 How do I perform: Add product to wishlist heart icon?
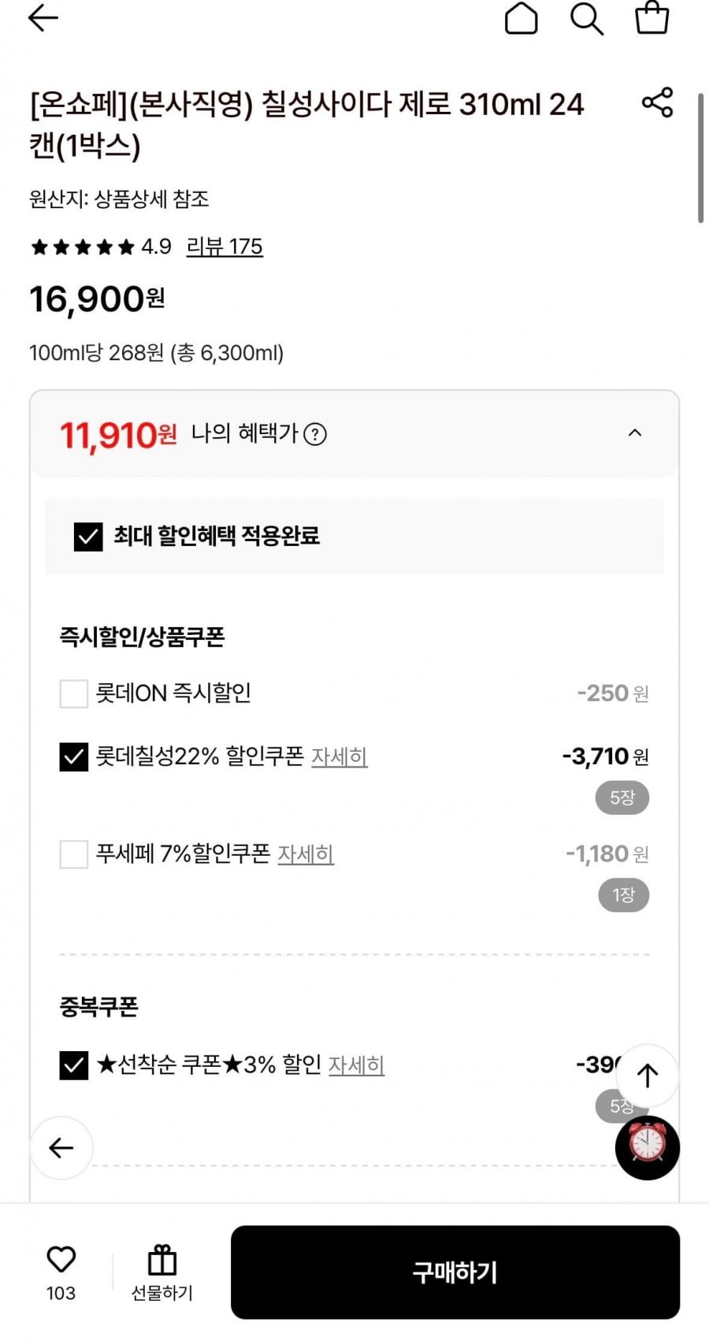(61, 1259)
